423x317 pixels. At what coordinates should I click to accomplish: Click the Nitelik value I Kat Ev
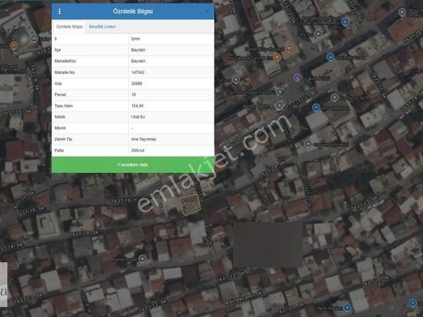[x=138, y=117]
